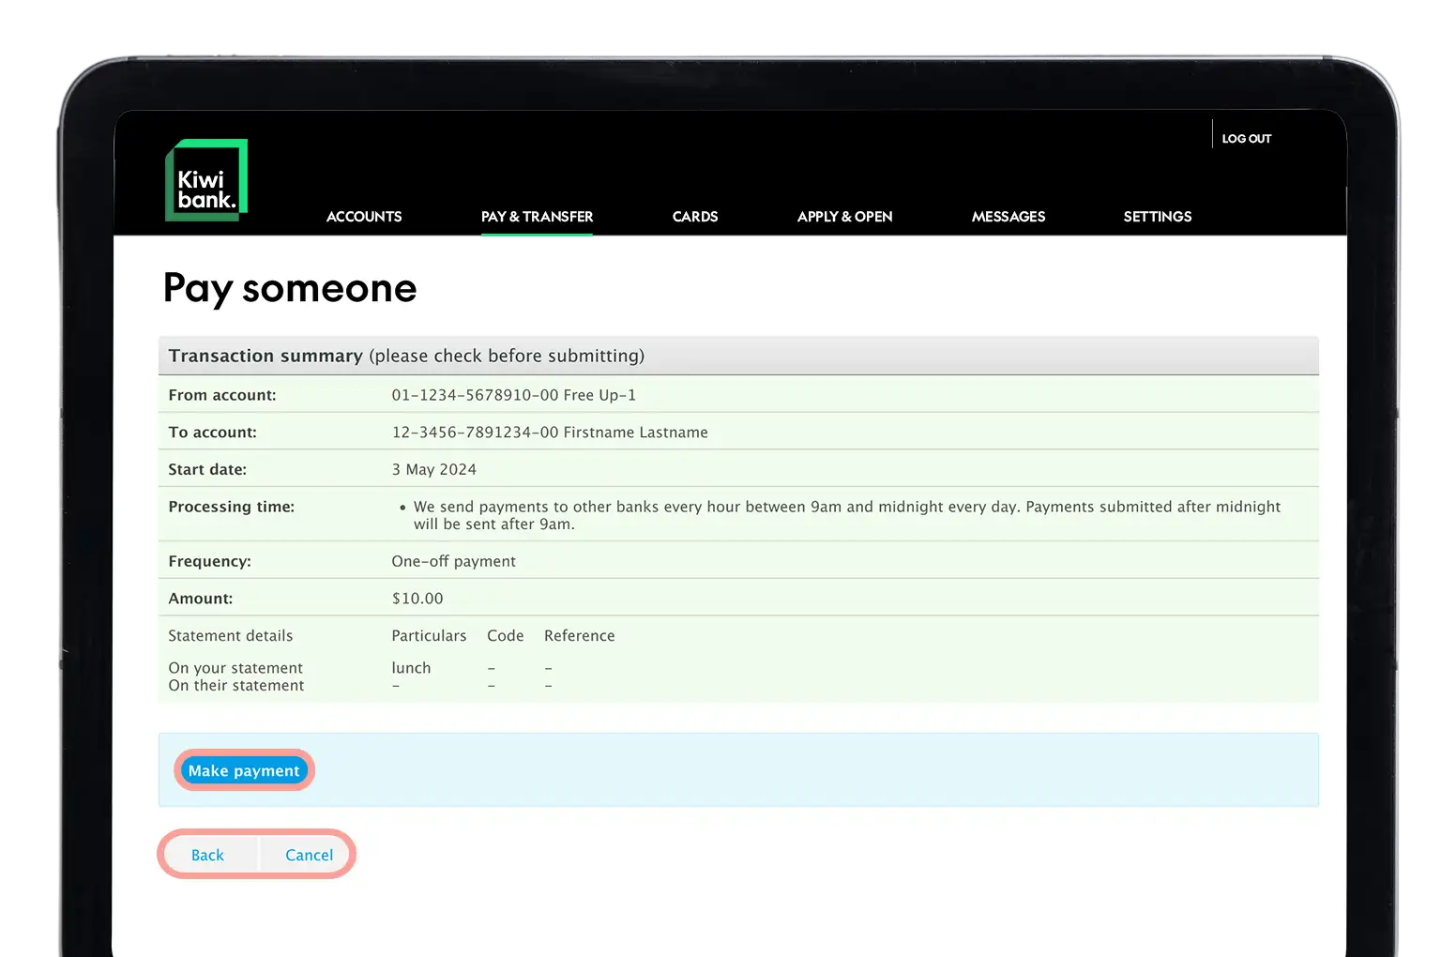Image resolution: width=1441 pixels, height=957 pixels.
Task: Click the 'Frequency:' label
Action: (209, 561)
